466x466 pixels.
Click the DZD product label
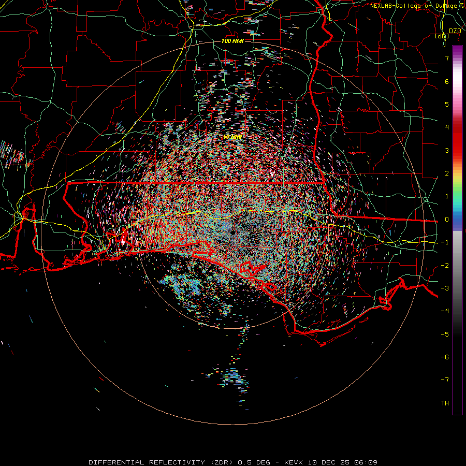tap(455, 31)
